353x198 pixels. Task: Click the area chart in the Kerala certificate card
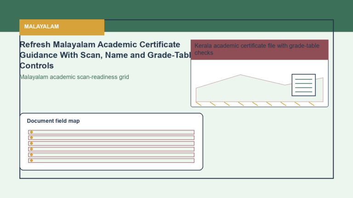point(260,88)
